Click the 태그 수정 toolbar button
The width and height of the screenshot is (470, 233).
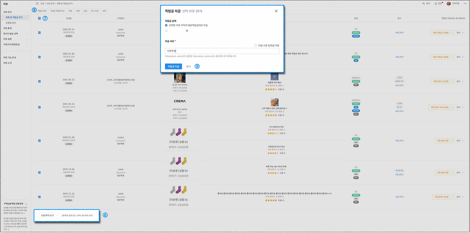[x=95, y=11]
